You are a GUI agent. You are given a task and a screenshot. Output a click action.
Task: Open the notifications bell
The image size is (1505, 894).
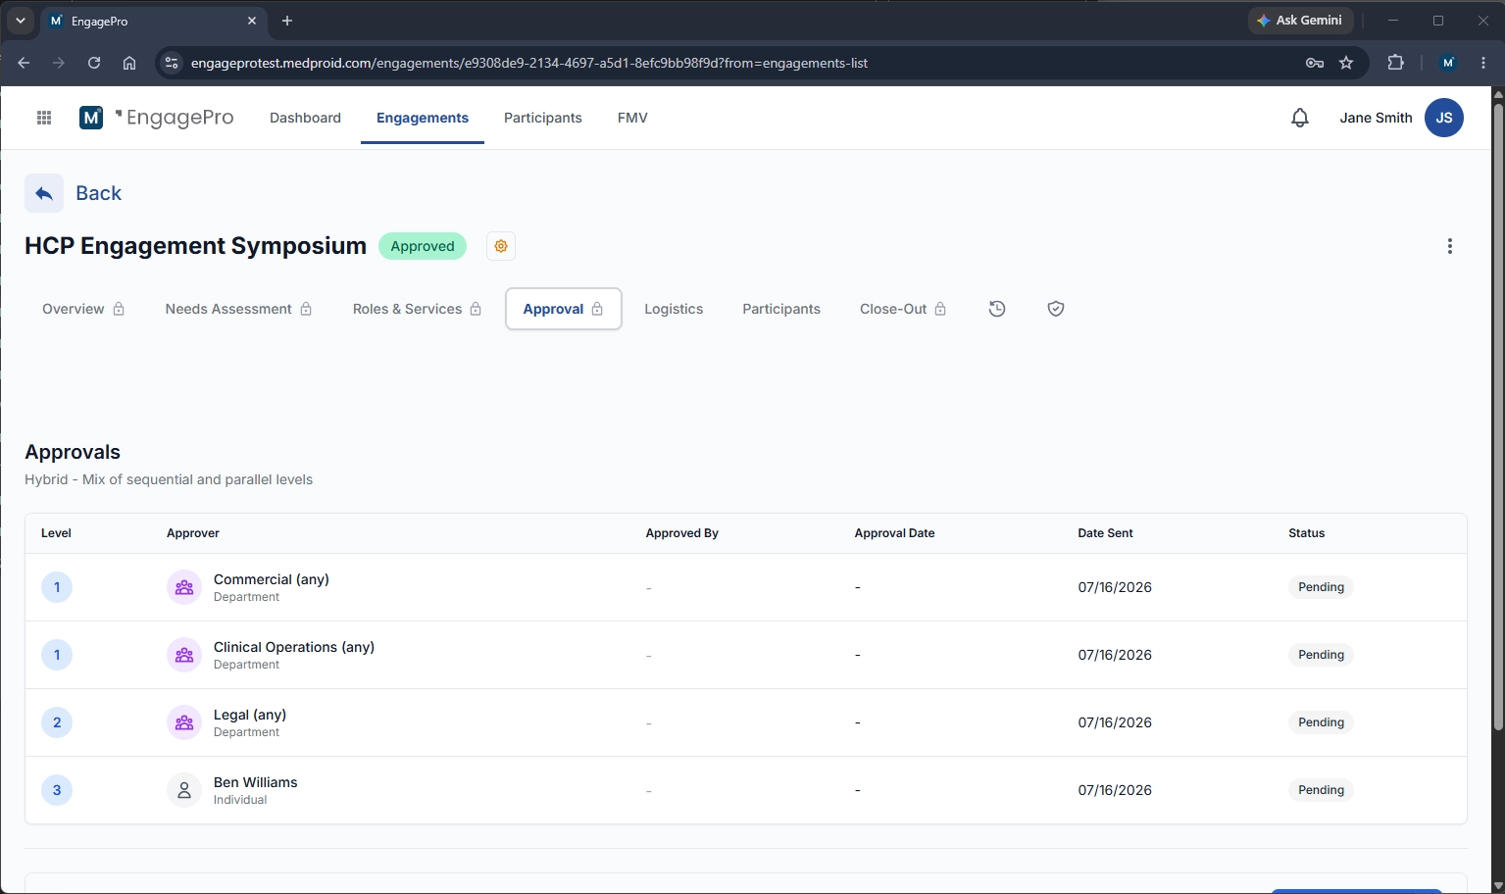coord(1300,118)
